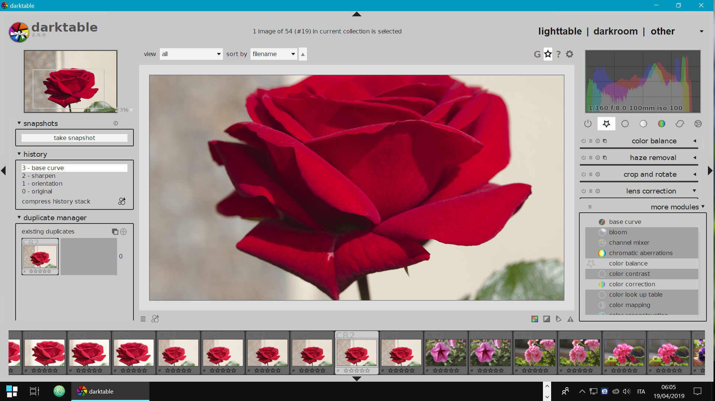Toggle color balance module power switch
The image size is (715, 401).
(x=583, y=141)
